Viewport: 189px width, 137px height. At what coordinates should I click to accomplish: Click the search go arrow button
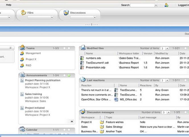[x=156, y=5]
